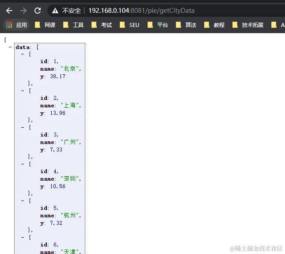Click the URL address 192.168.0.104:8081/pie/getCityData
The height and width of the screenshot is (254, 285).
click(x=141, y=11)
